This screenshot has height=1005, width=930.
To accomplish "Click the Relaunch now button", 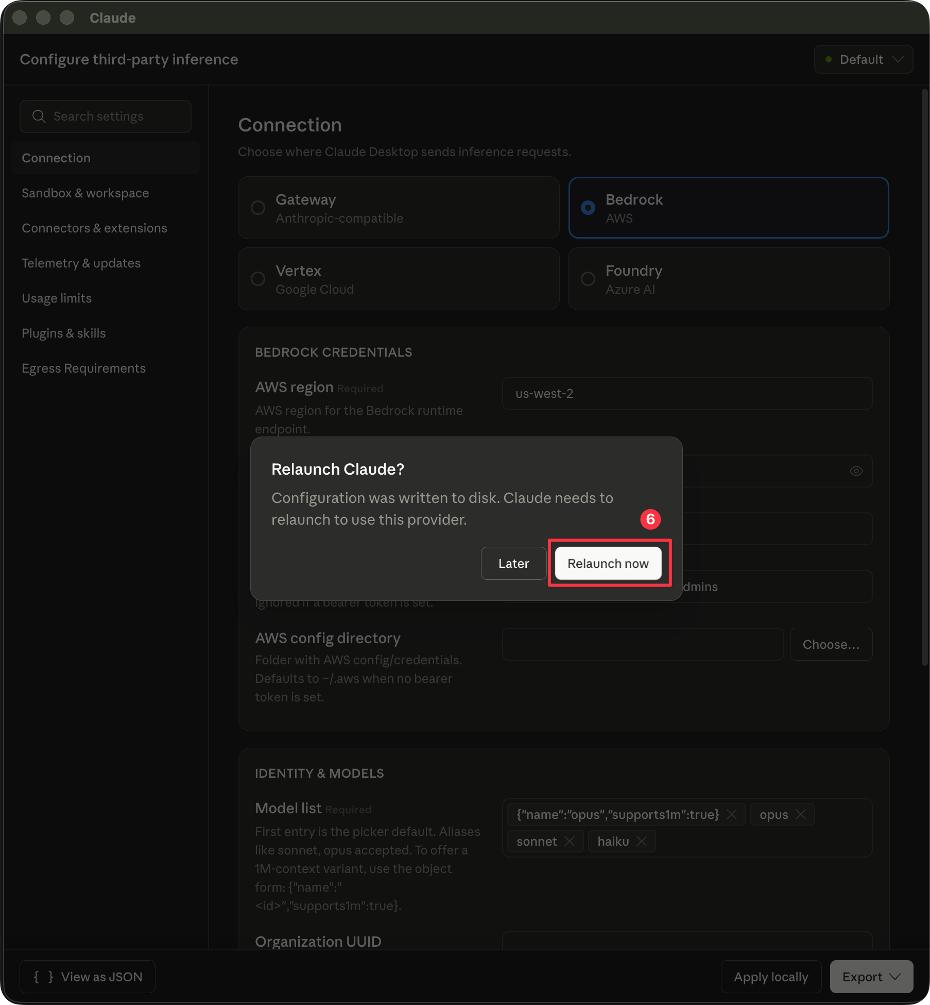I will tap(608, 563).
